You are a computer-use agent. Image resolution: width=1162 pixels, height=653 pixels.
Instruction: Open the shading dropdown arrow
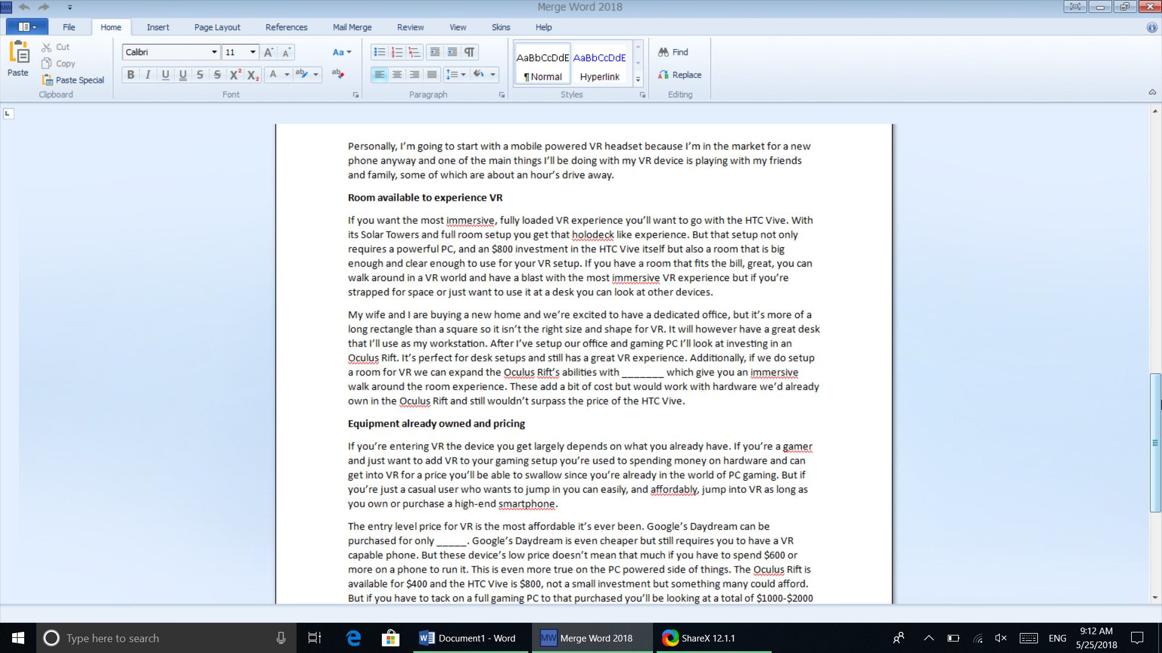tap(493, 74)
